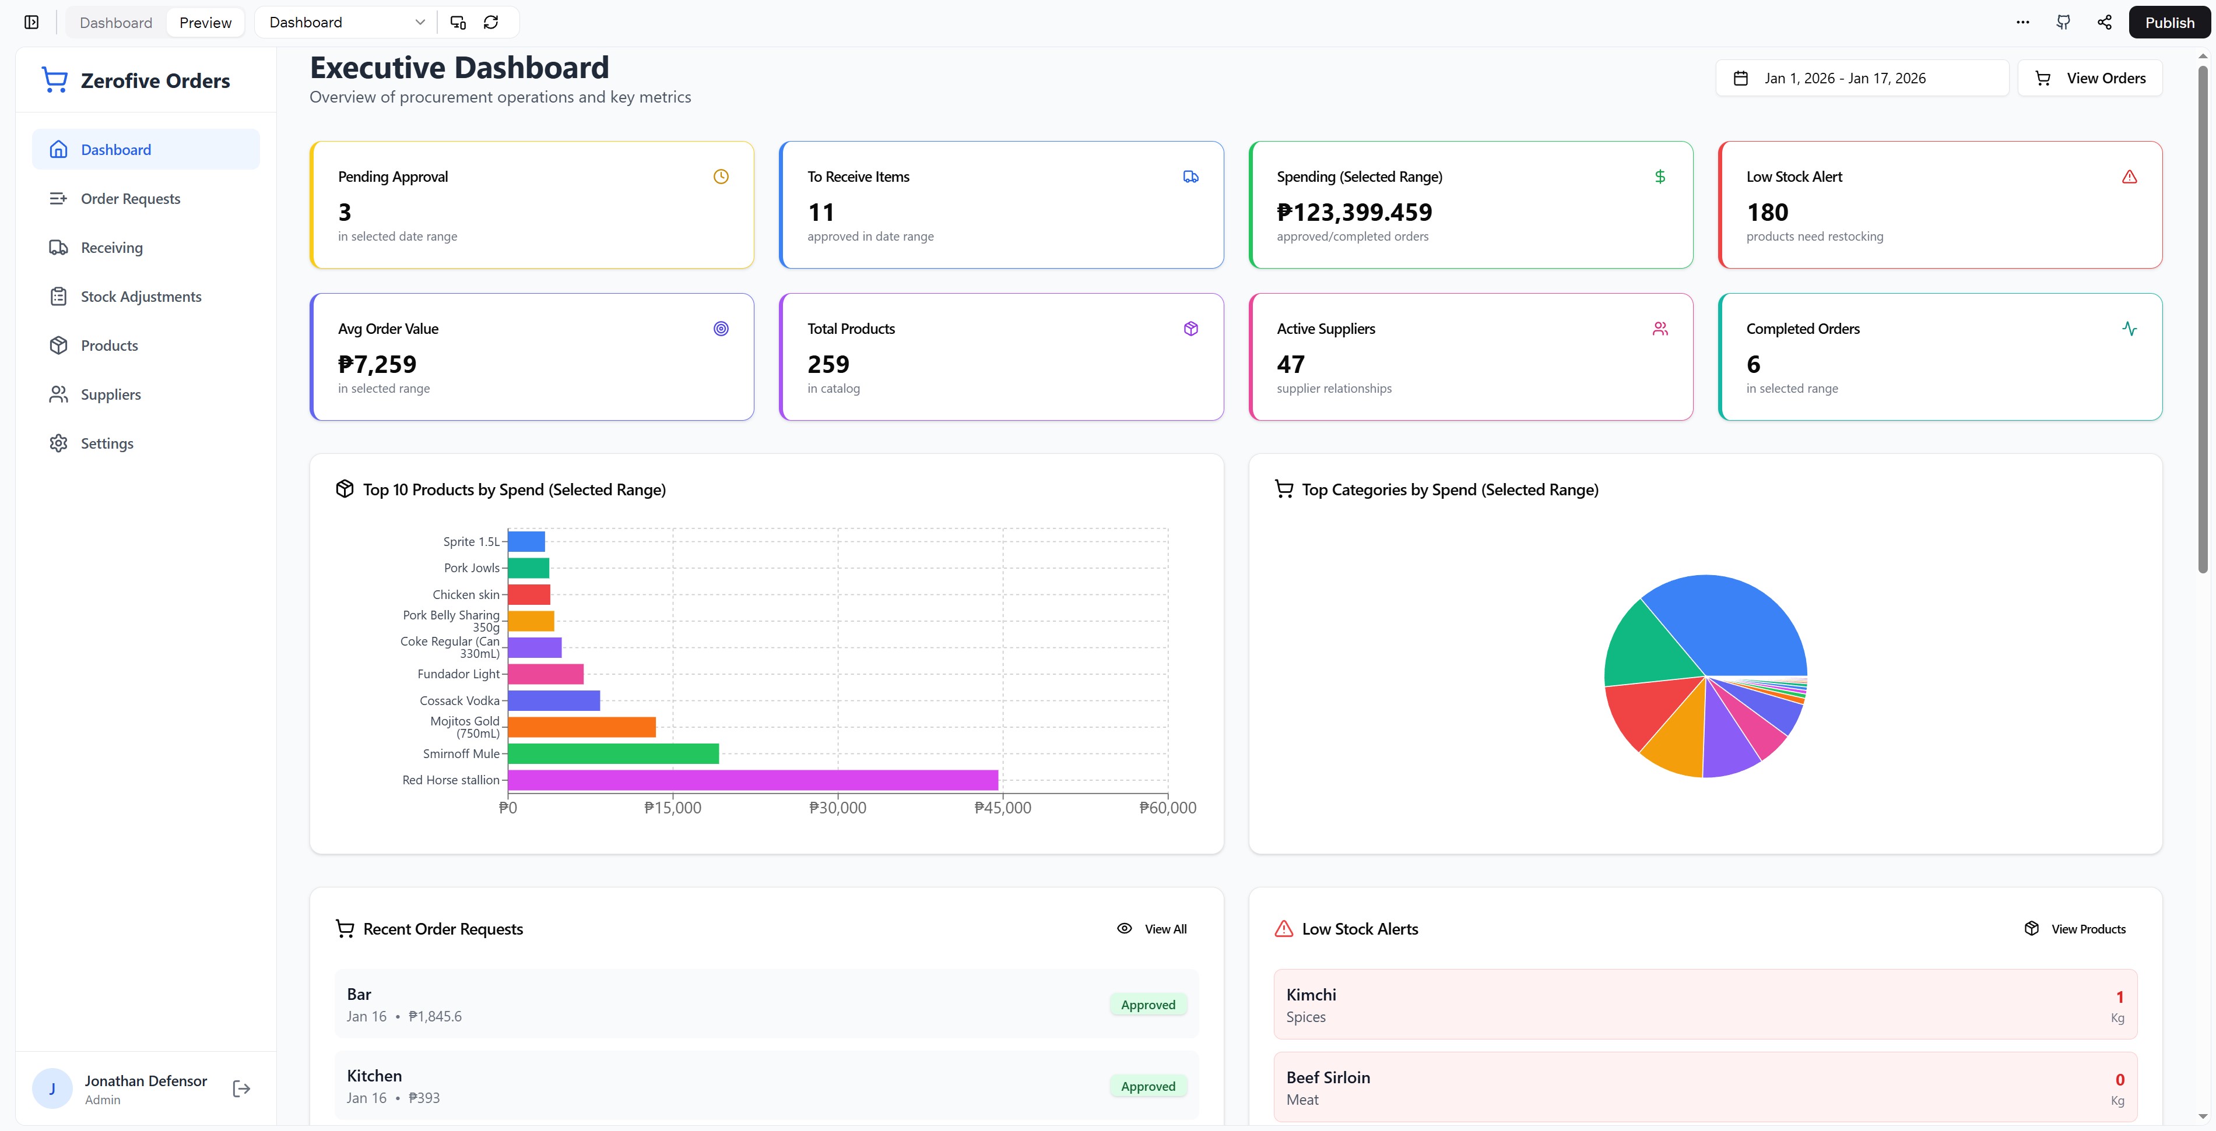The height and width of the screenshot is (1131, 2216).
Task: Switch to the Preview tab in top bar
Action: click(206, 22)
